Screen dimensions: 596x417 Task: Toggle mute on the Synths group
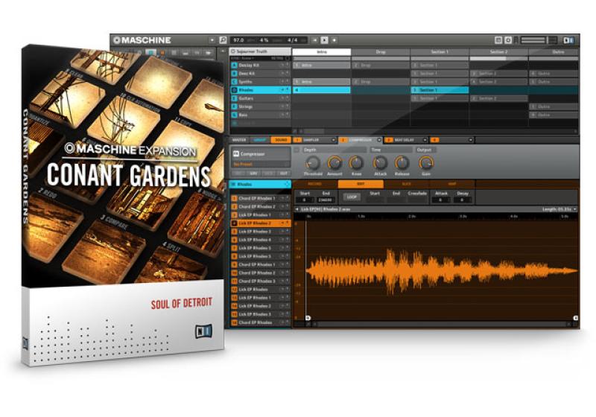pyautogui.click(x=282, y=82)
